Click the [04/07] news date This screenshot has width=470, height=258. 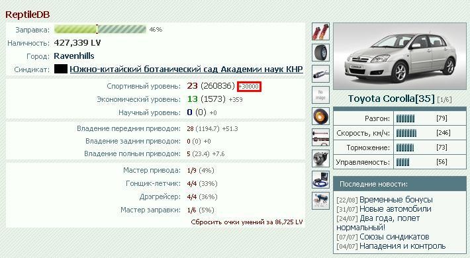[x=347, y=247]
